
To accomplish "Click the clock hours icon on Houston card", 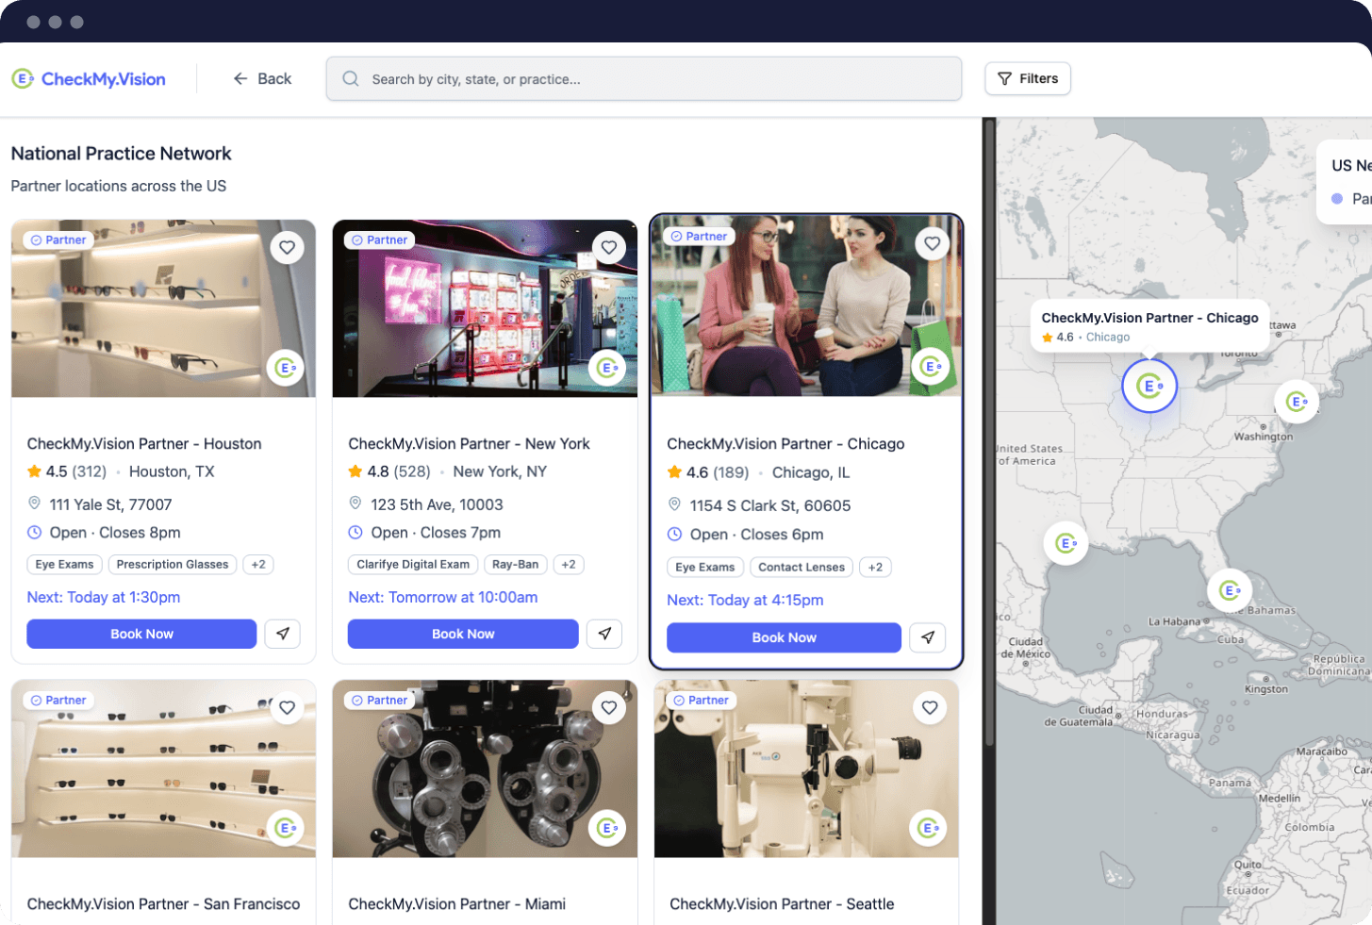I will click(x=34, y=533).
